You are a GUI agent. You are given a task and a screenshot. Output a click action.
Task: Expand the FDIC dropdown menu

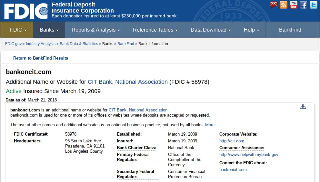point(17,30)
